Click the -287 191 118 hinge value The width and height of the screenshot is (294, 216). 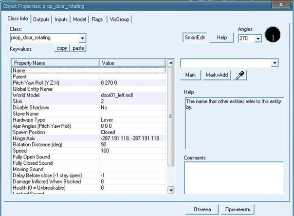(130, 138)
